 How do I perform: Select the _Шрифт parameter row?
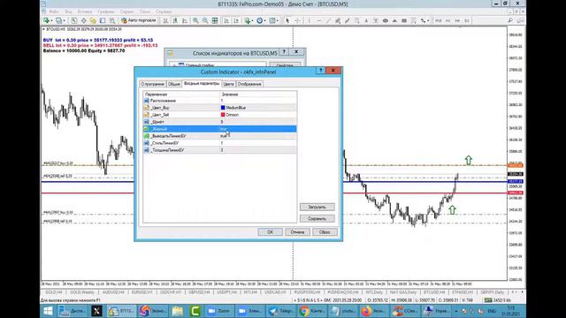(x=220, y=122)
